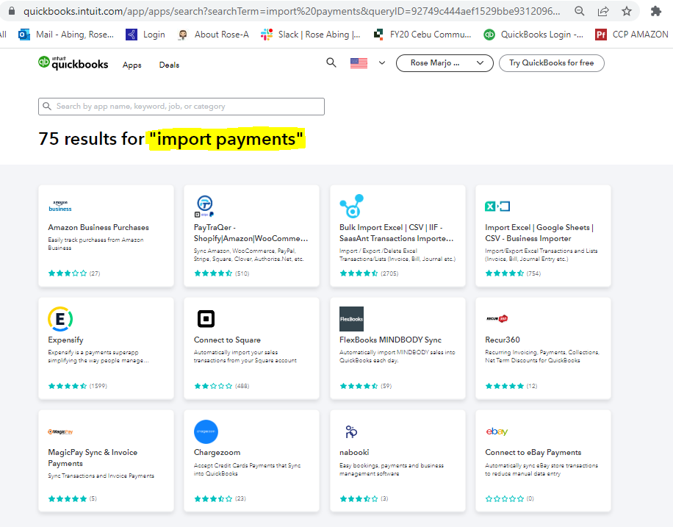Click the app search input field

(181, 107)
